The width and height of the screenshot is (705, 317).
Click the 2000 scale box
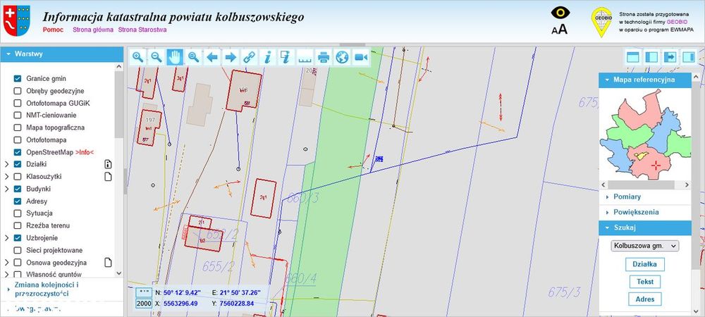[144, 304]
